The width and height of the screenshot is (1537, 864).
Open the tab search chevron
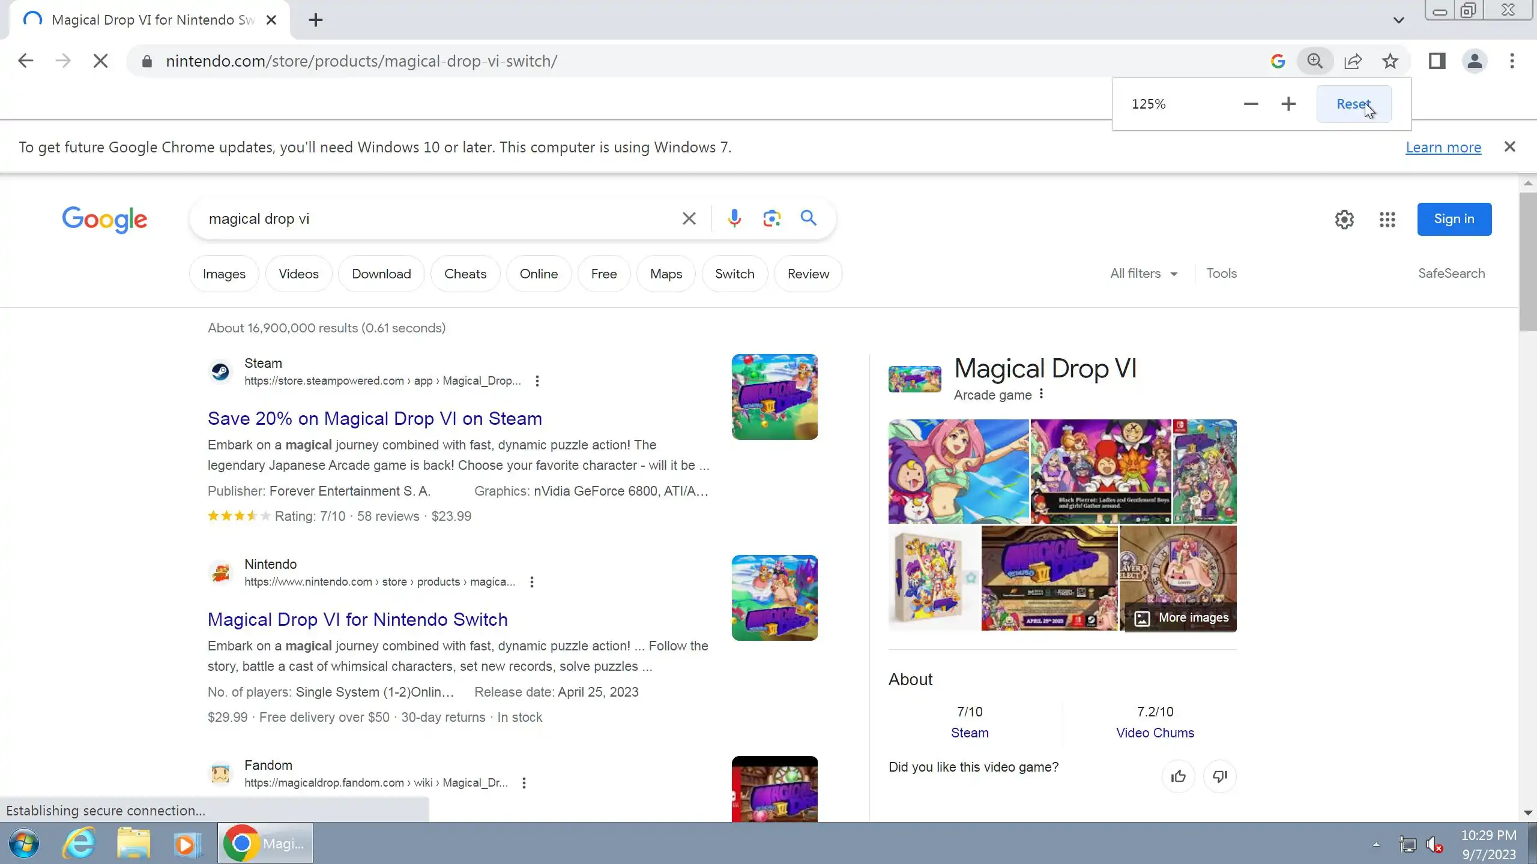point(1399,20)
